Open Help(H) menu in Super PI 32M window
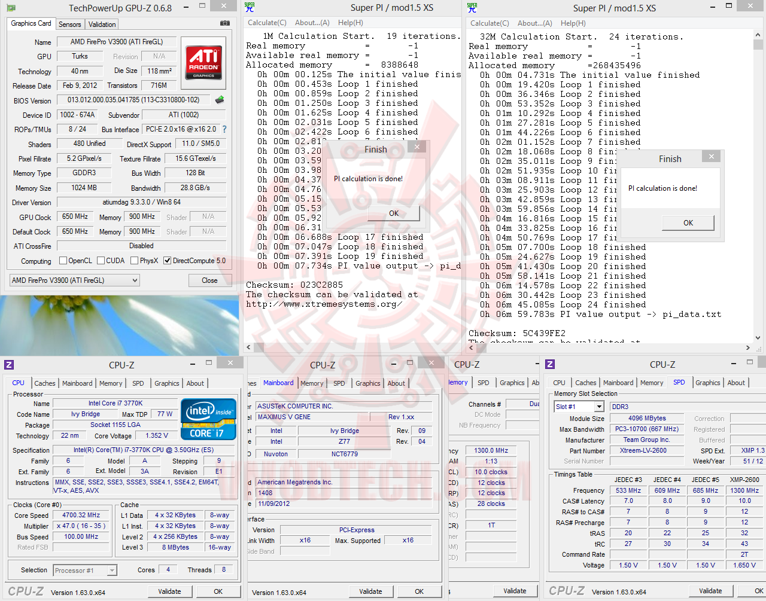This screenshot has height=601, width=766. (573, 23)
